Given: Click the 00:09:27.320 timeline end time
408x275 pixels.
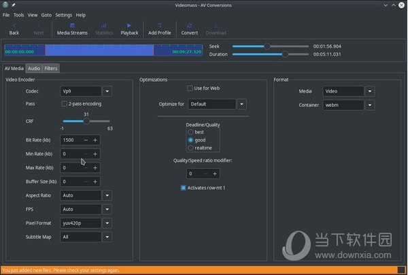Looking at the screenshot, I should pyautogui.click(x=186, y=52).
